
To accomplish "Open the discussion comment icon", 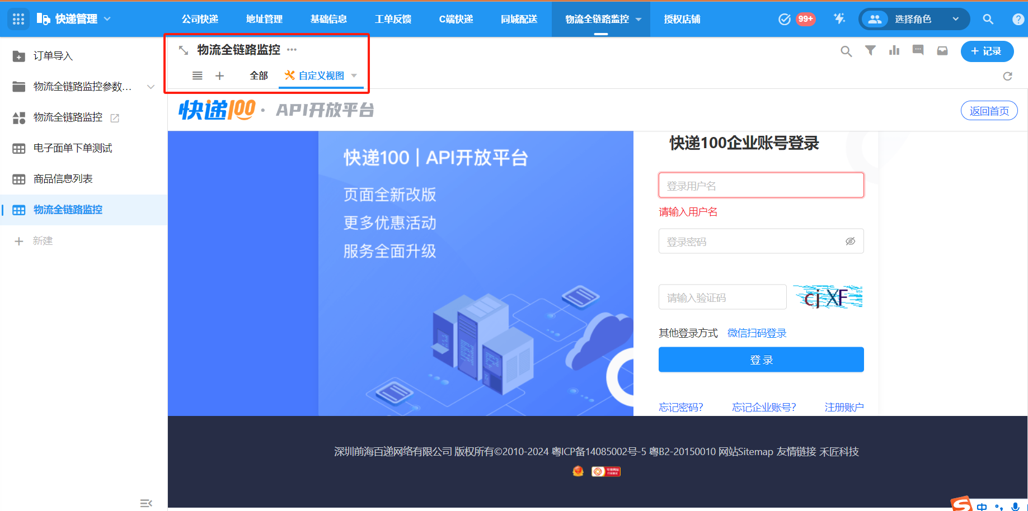I will click(x=918, y=50).
